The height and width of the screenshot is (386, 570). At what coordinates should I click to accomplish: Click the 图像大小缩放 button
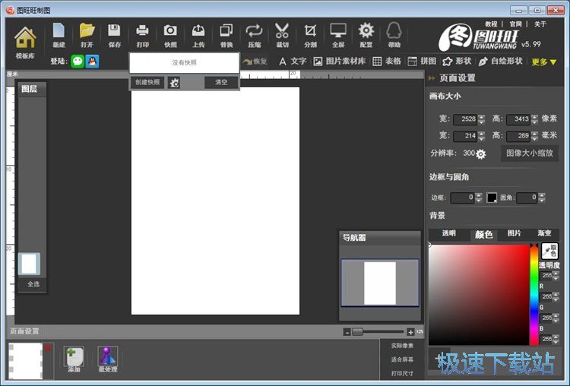click(530, 153)
